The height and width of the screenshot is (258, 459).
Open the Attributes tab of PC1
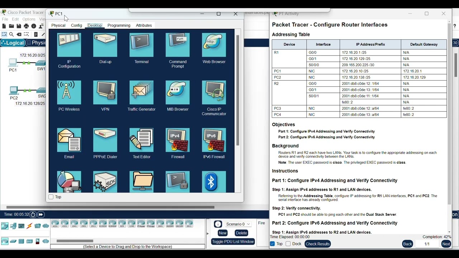coord(144,25)
